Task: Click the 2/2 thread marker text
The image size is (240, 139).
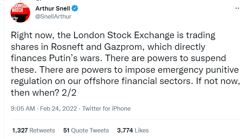Action: tap(69, 93)
